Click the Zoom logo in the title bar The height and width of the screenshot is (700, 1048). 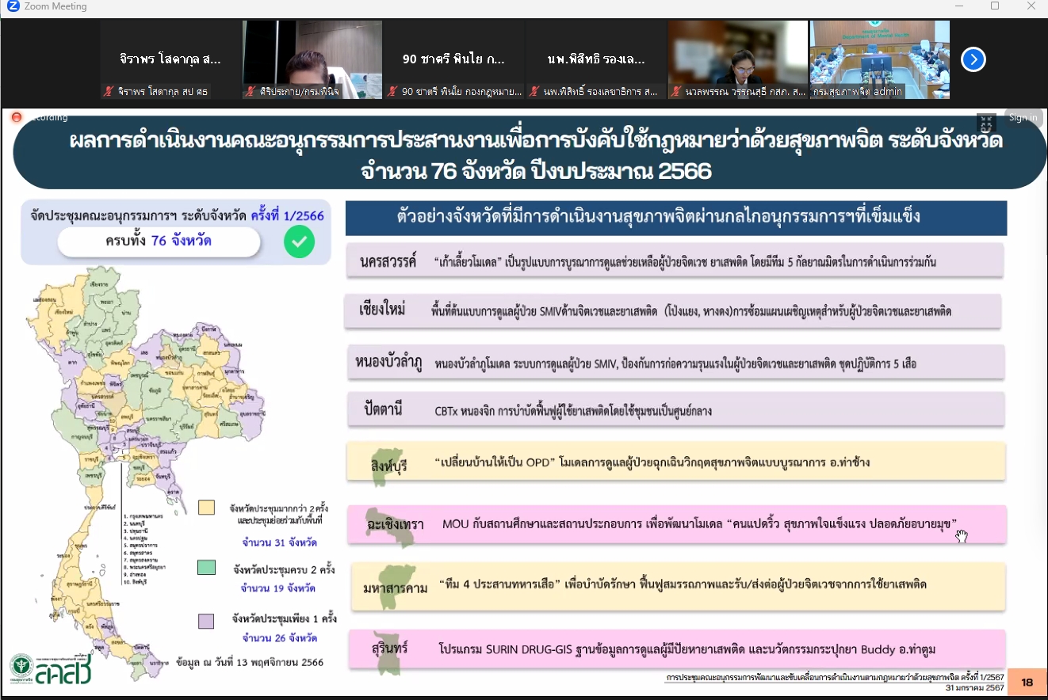13,6
